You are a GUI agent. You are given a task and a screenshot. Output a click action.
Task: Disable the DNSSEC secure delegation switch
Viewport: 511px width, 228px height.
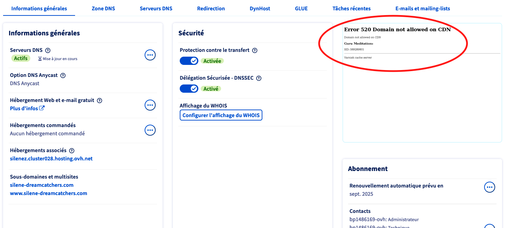pos(189,89)
